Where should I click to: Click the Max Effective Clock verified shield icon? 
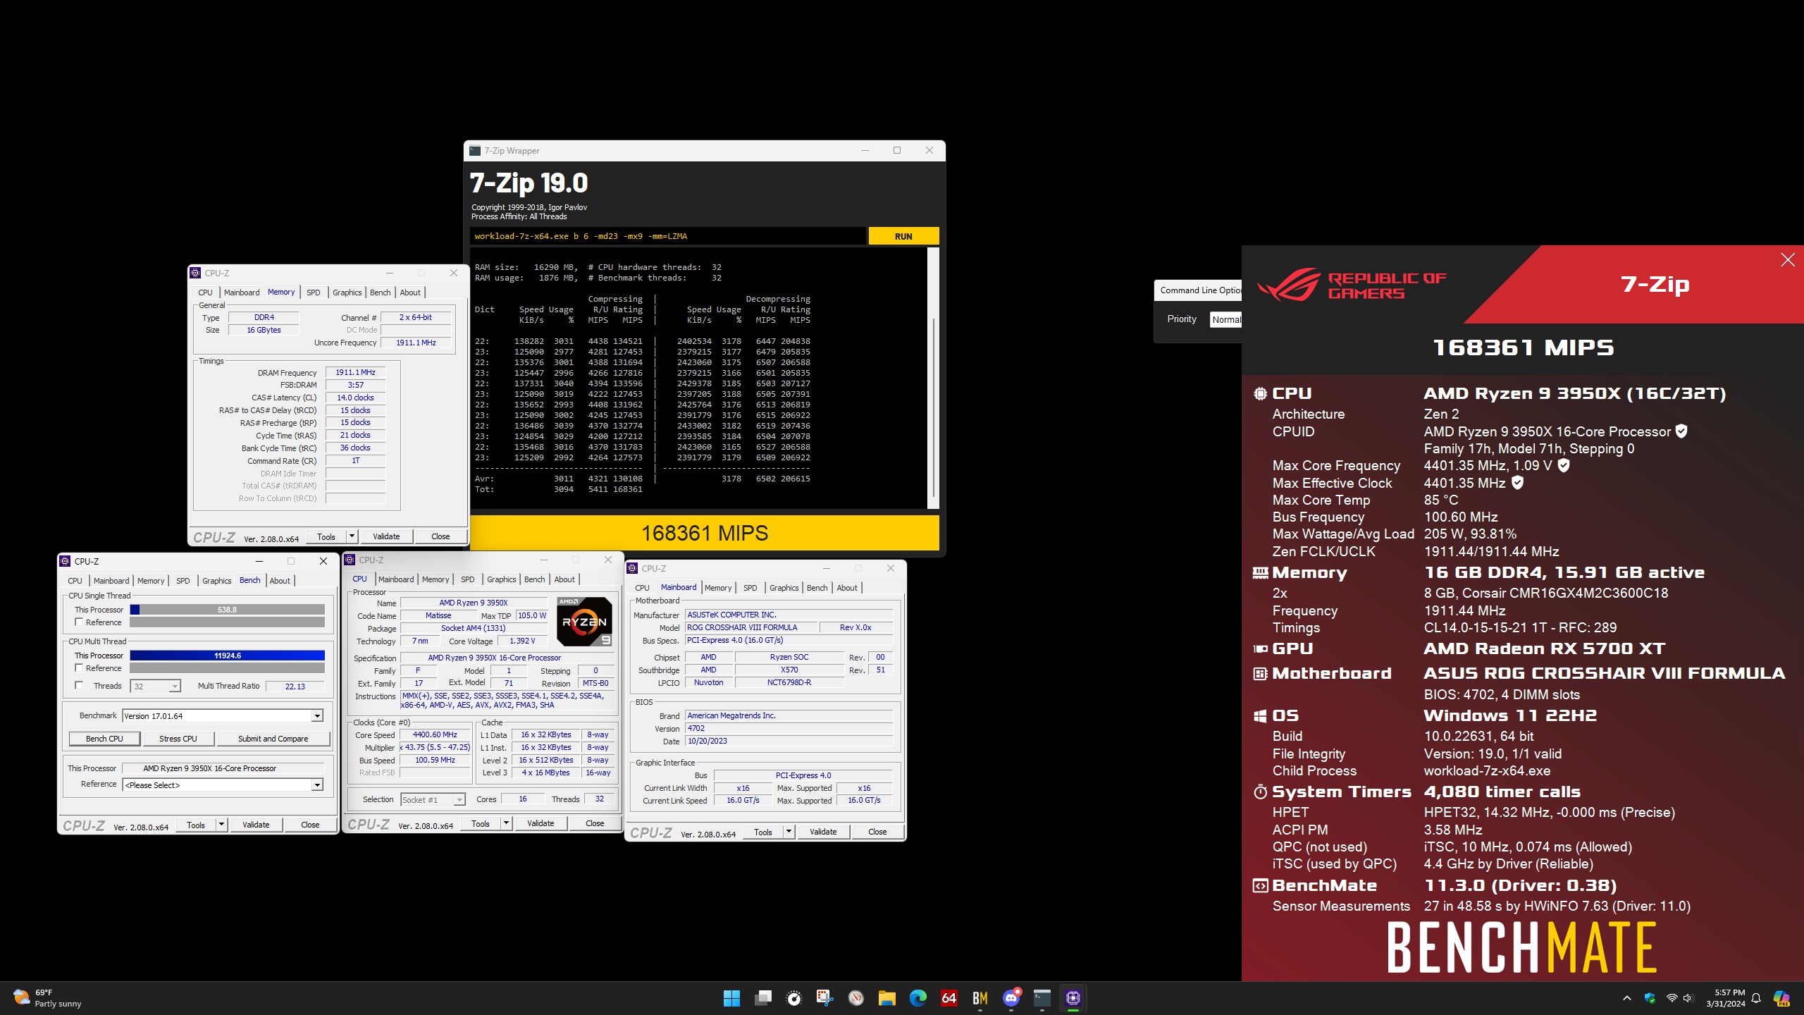click(1517, 483)
